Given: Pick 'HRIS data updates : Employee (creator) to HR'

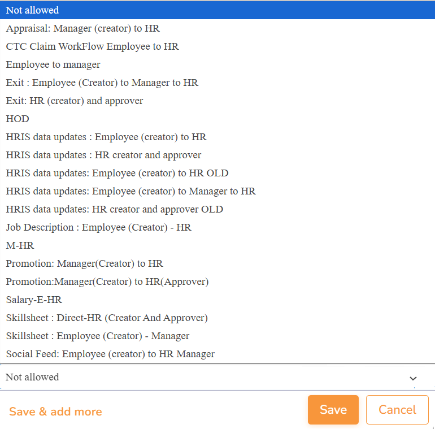Looking at the screenshot, I should coord(106,137).
